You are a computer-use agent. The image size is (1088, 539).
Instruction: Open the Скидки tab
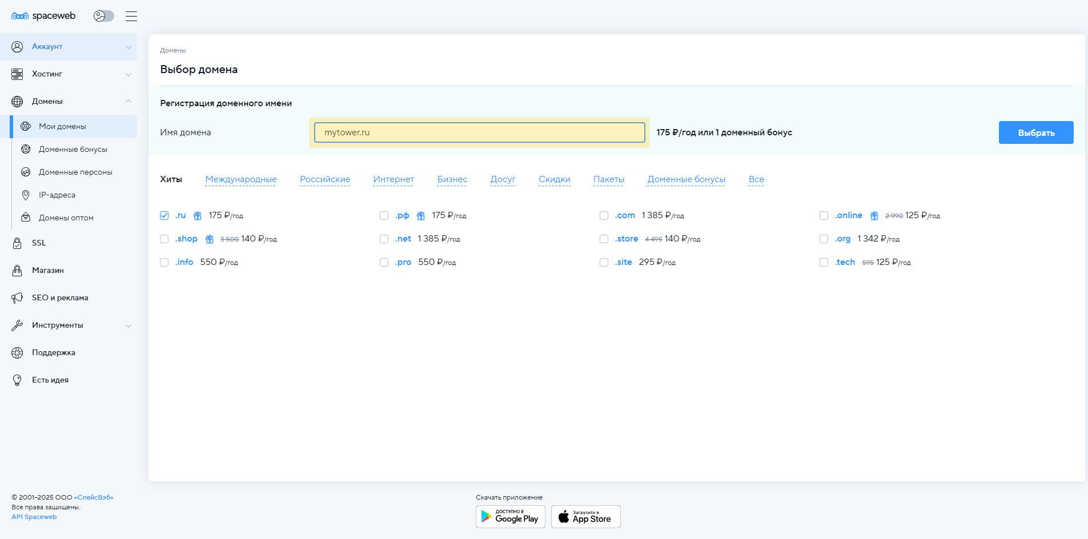coord(554,179)
